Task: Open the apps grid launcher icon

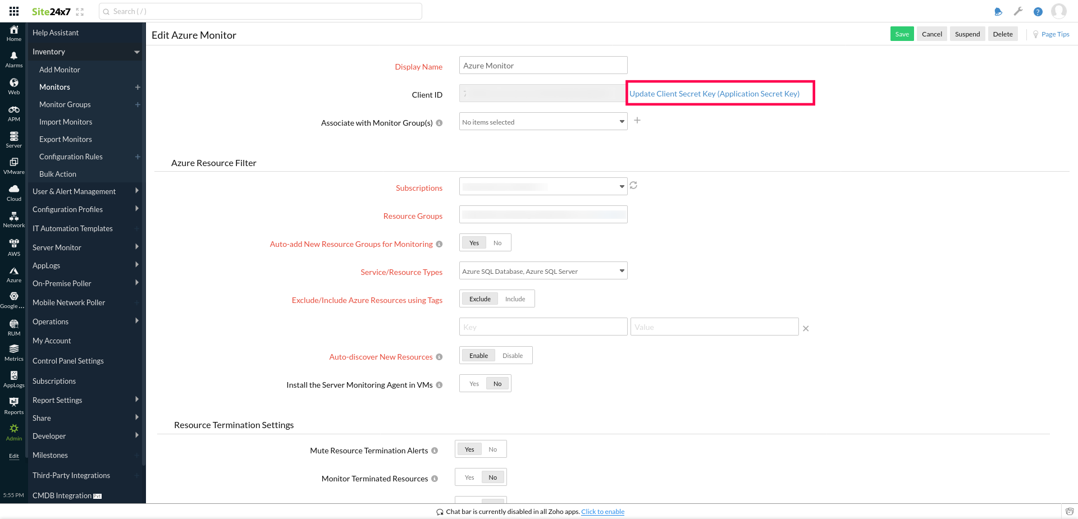Action: (14, 11)
